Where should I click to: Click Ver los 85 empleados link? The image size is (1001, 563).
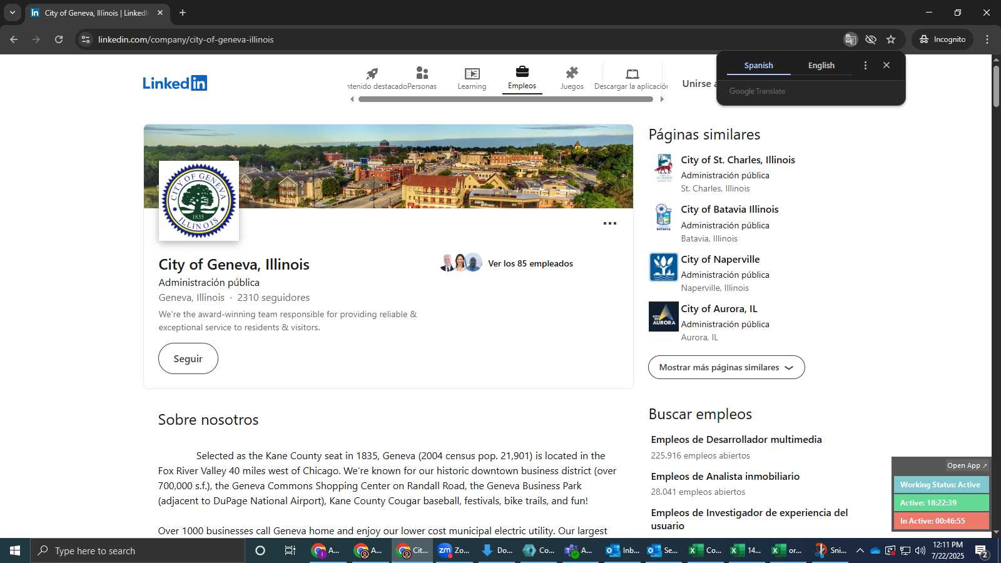(531, 263)
